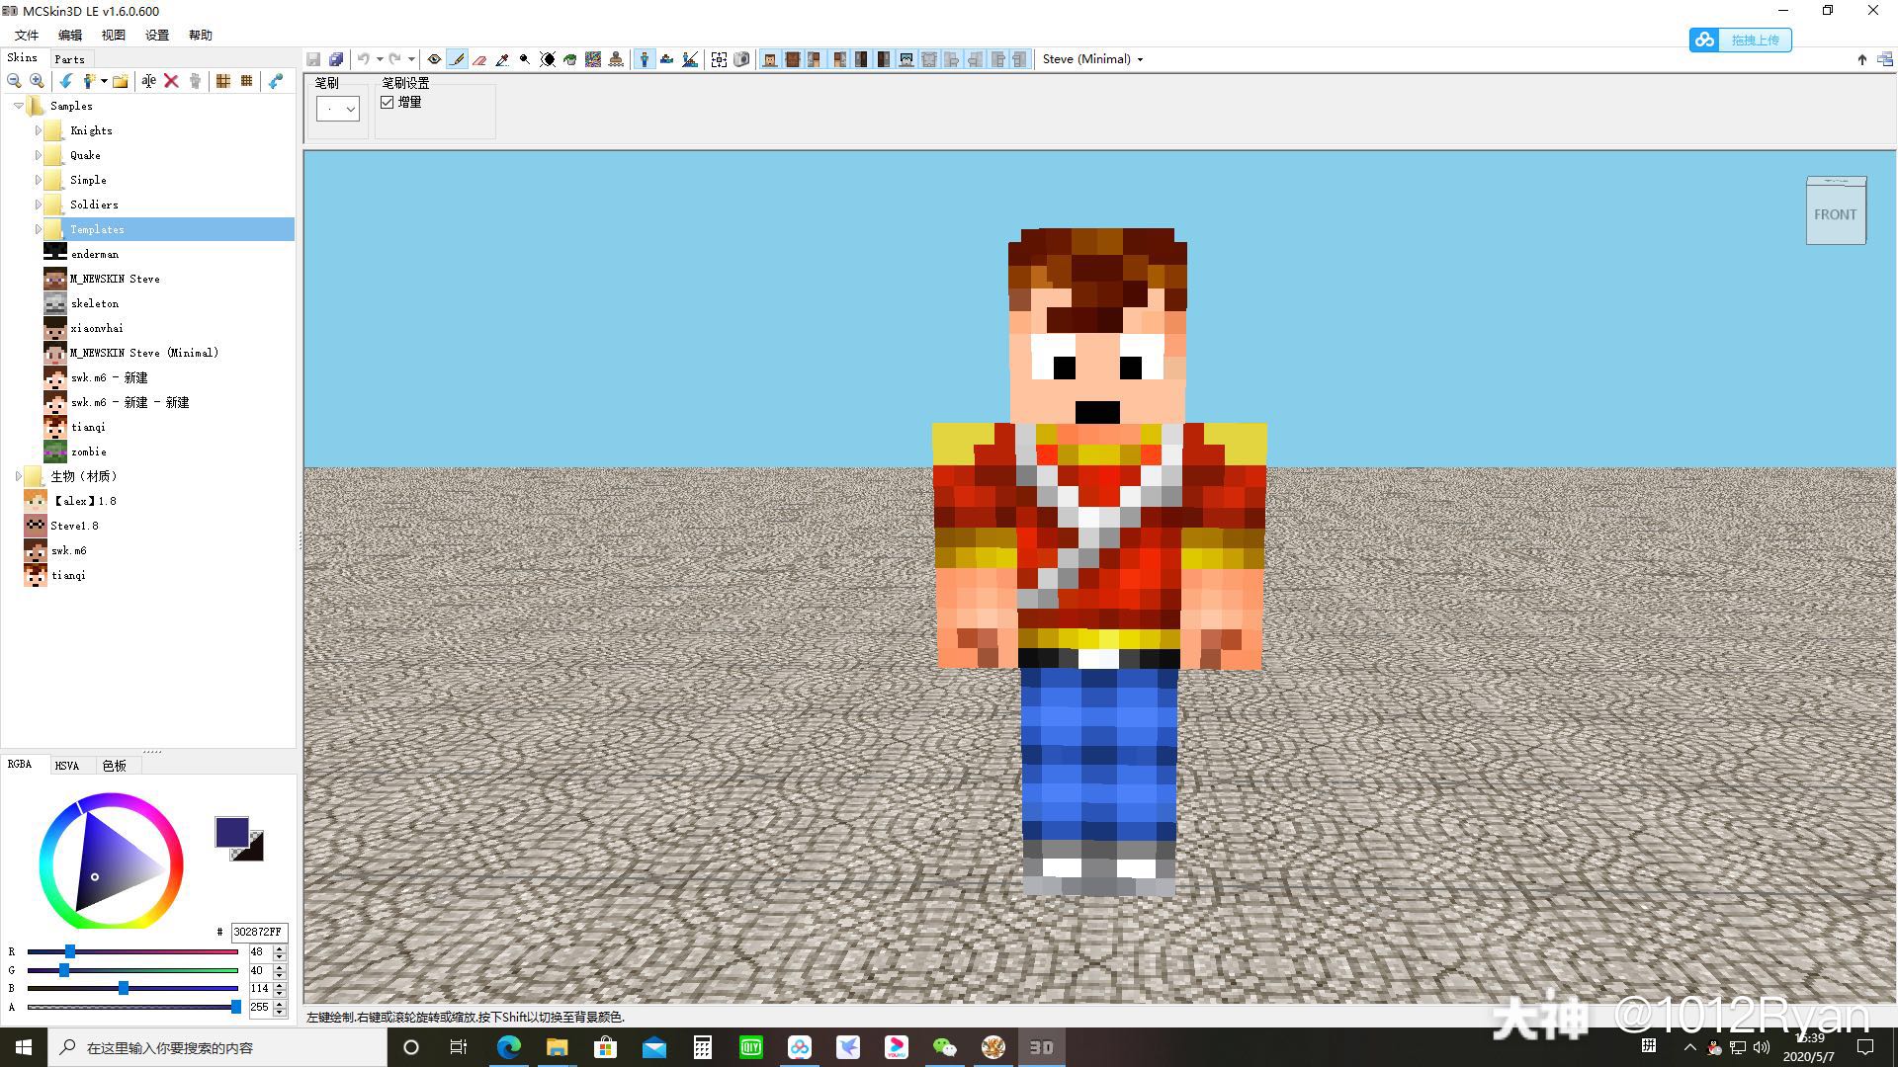Click the up arrow at toolbar right

point(1862,59)
